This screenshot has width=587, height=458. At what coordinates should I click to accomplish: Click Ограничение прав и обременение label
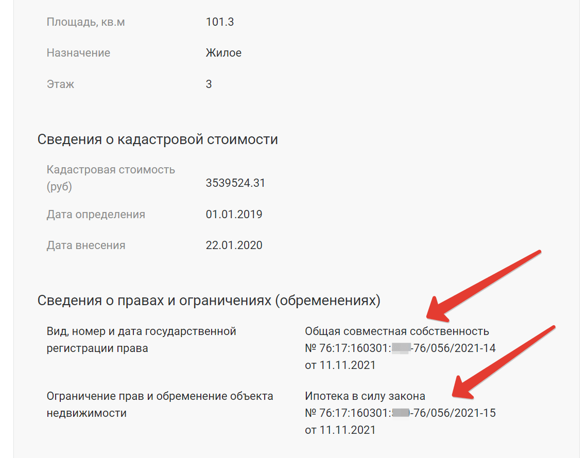point(160,404)
